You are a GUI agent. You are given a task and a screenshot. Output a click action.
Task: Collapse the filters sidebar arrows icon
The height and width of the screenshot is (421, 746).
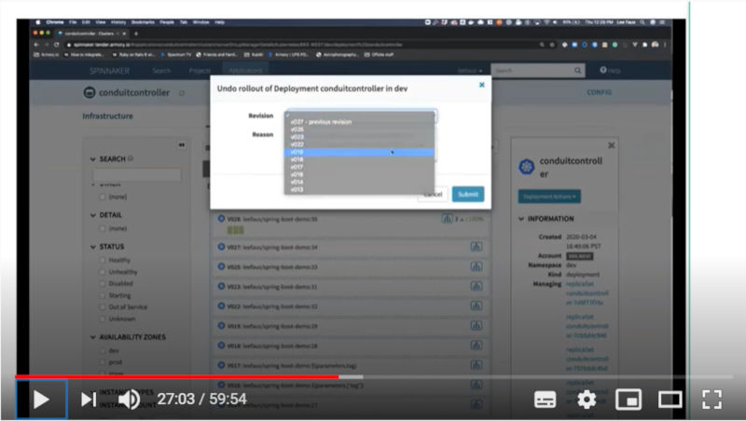pos(182,145)
